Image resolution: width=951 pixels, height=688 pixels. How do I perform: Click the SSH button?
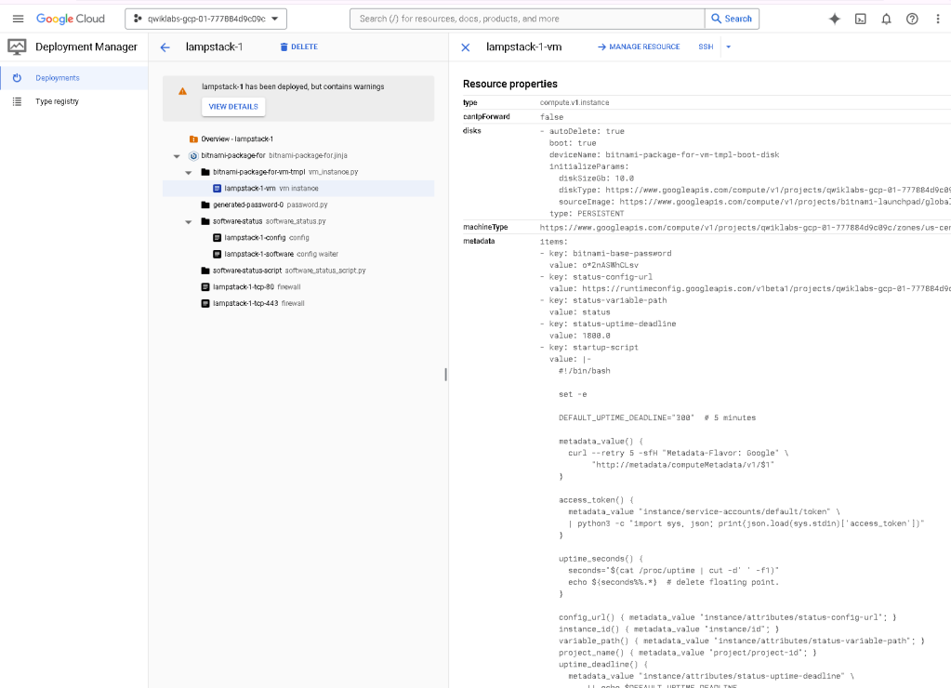tap(706, 46)
